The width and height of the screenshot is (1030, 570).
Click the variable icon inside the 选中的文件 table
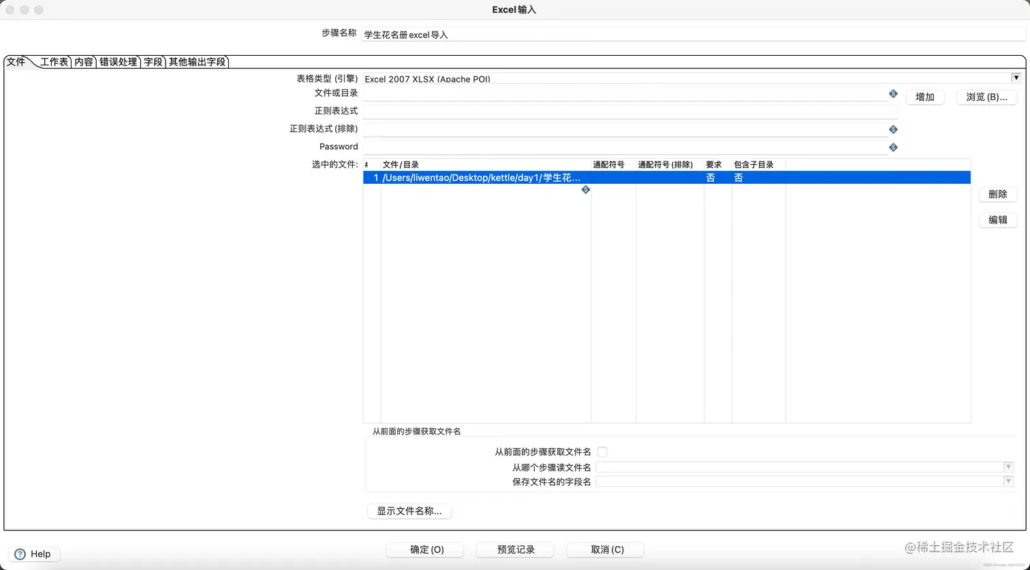(585, 190)
